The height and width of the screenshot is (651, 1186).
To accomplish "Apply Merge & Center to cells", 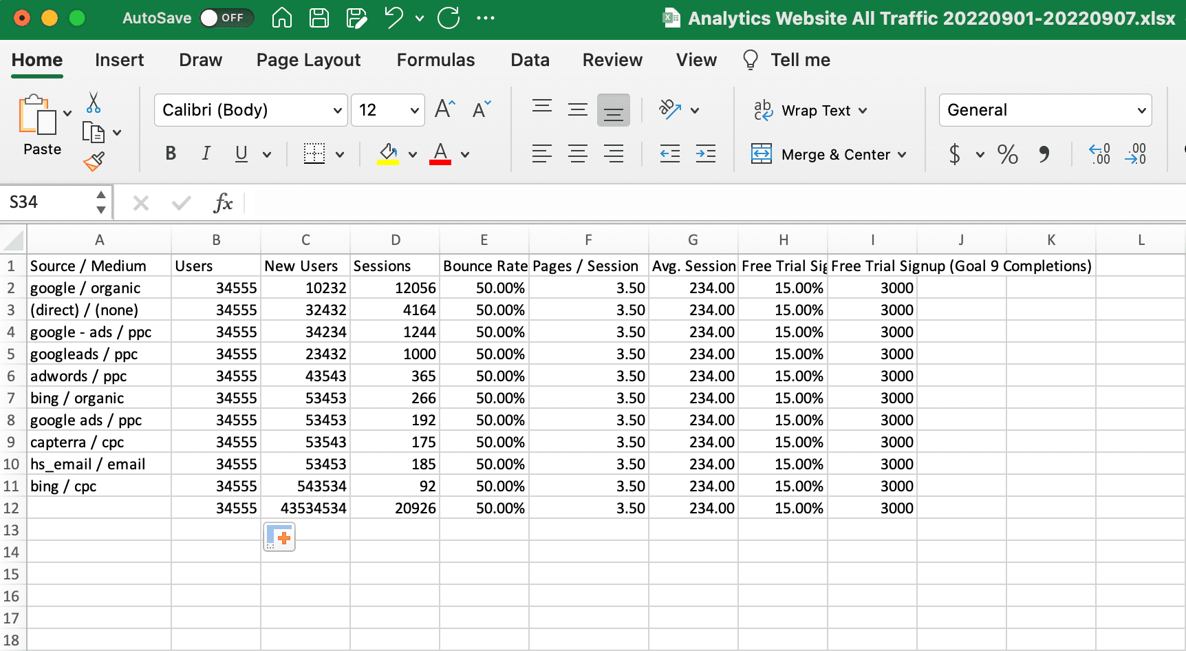I will [x=829, y=154].
